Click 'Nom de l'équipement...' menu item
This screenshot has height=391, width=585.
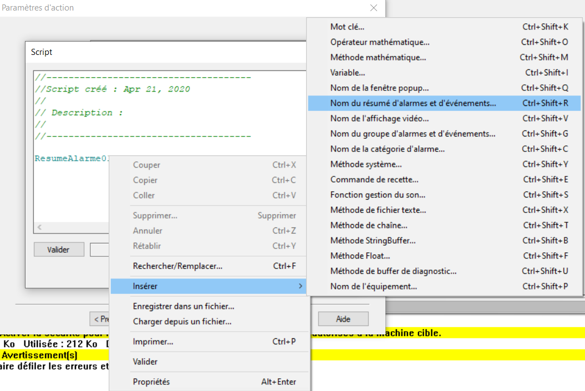coord(373,286)
